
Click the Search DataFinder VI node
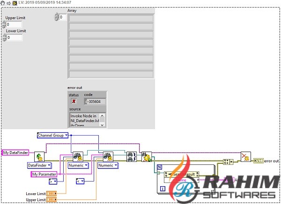[147, 157]
